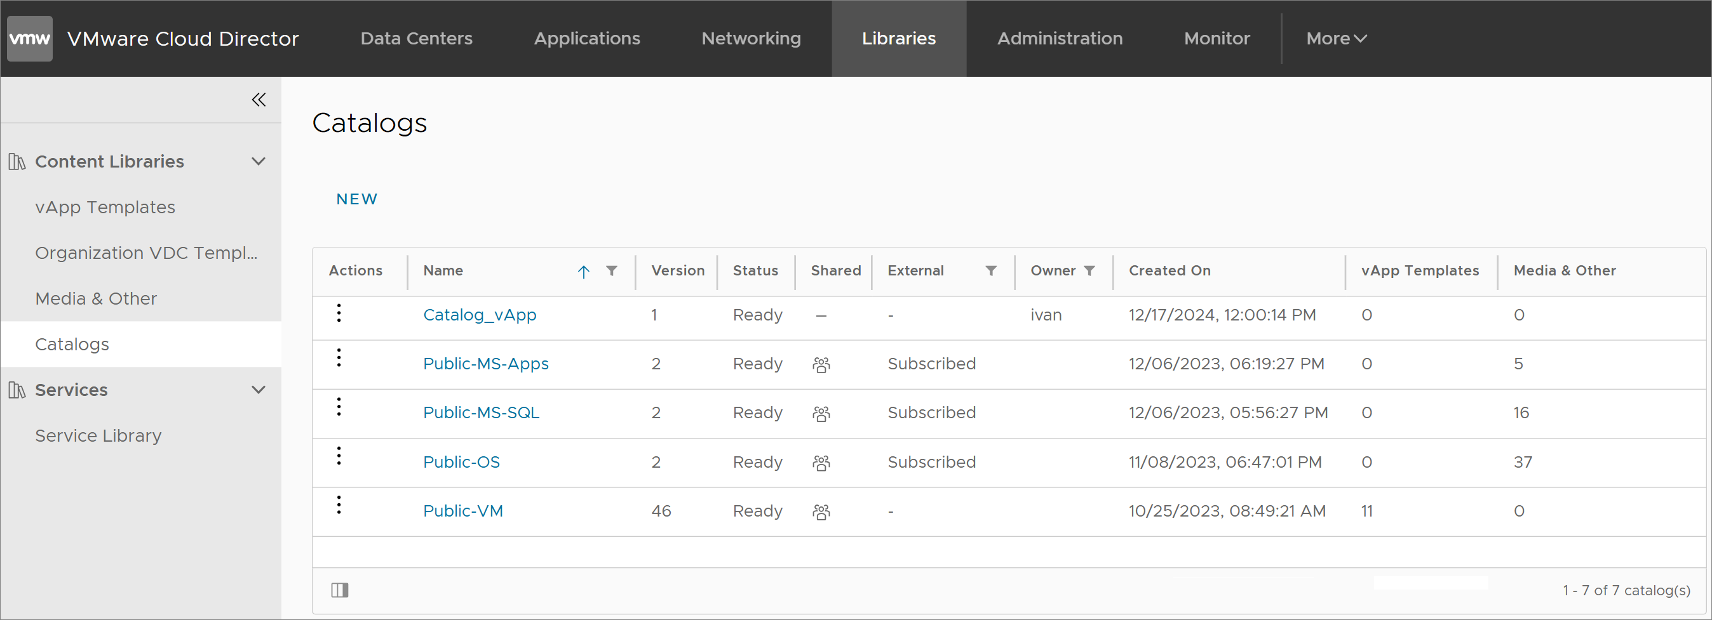Open the Catalog_vApp catalog link
The image size is (1712, 620).
(x=480, y=315)
